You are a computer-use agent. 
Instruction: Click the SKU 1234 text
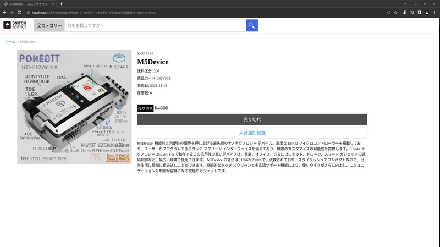pos(145,53)
